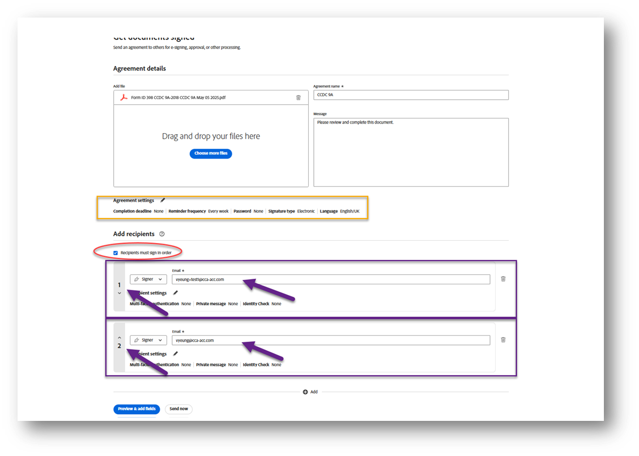Click the signature pen icon in signer 1 role
The width and height of the screenshot is (639, 456).
tap(135, 279)
